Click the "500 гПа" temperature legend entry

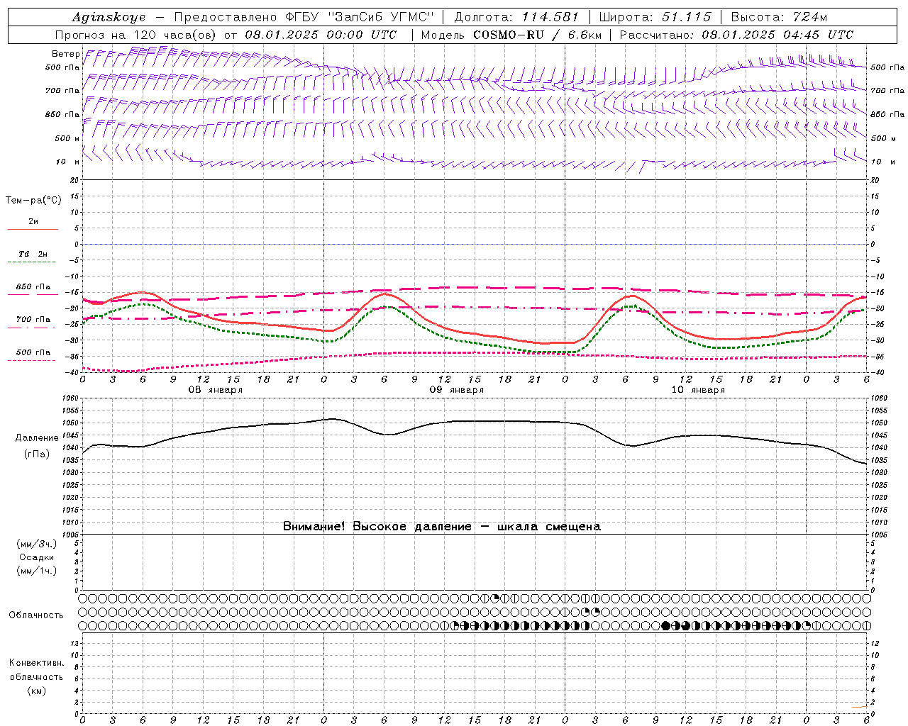click(x=33, y=352)
